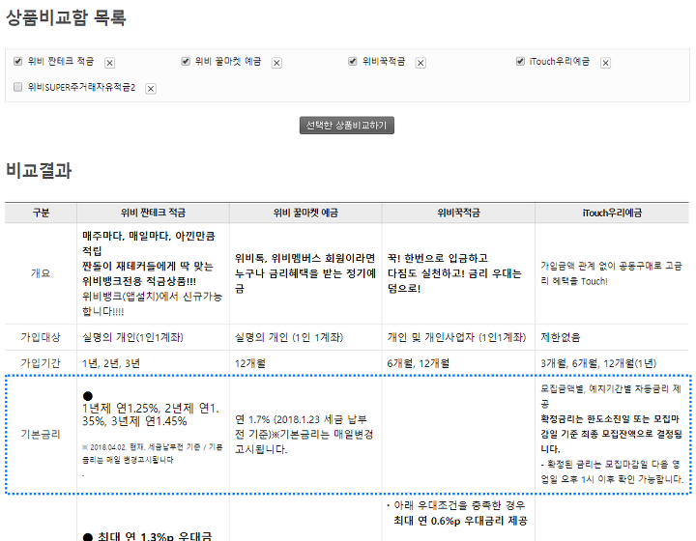Remove 위비SUPER주거래자유적금2 with its X icon
The width and height of the screenshot is (696, 541).
tap(151, 89)
